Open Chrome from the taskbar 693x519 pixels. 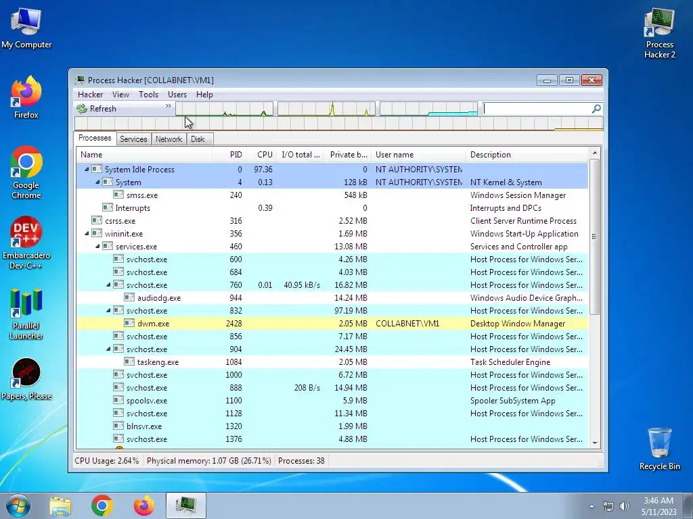102,505
